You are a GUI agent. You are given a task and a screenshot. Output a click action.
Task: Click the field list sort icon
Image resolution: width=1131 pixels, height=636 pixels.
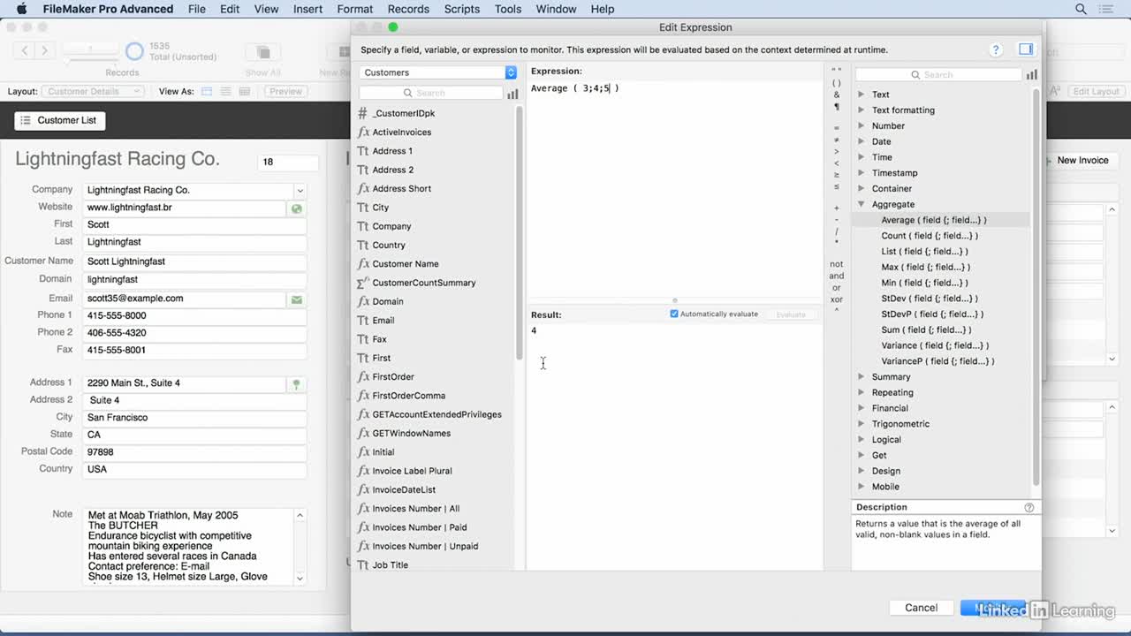(512, 93)
